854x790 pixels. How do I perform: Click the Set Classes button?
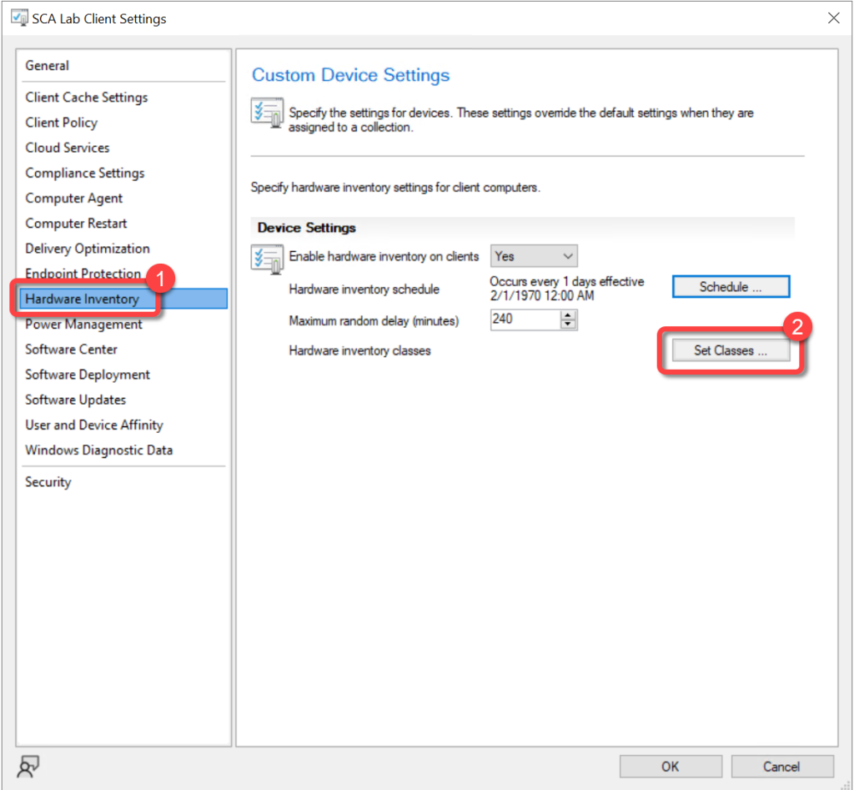731,350
